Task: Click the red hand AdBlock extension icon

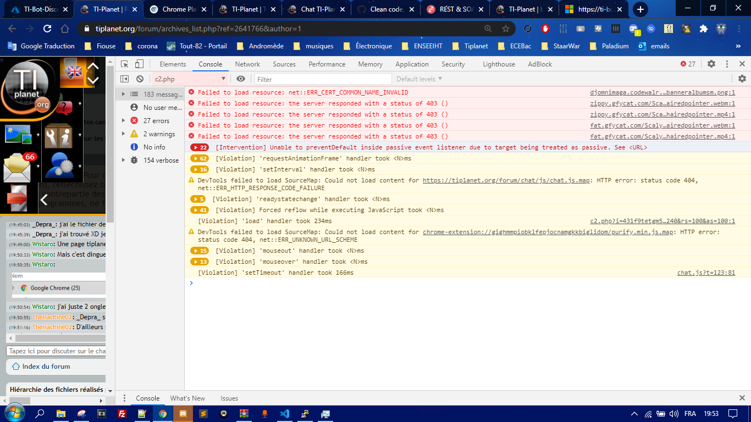Action: point(545,29)
